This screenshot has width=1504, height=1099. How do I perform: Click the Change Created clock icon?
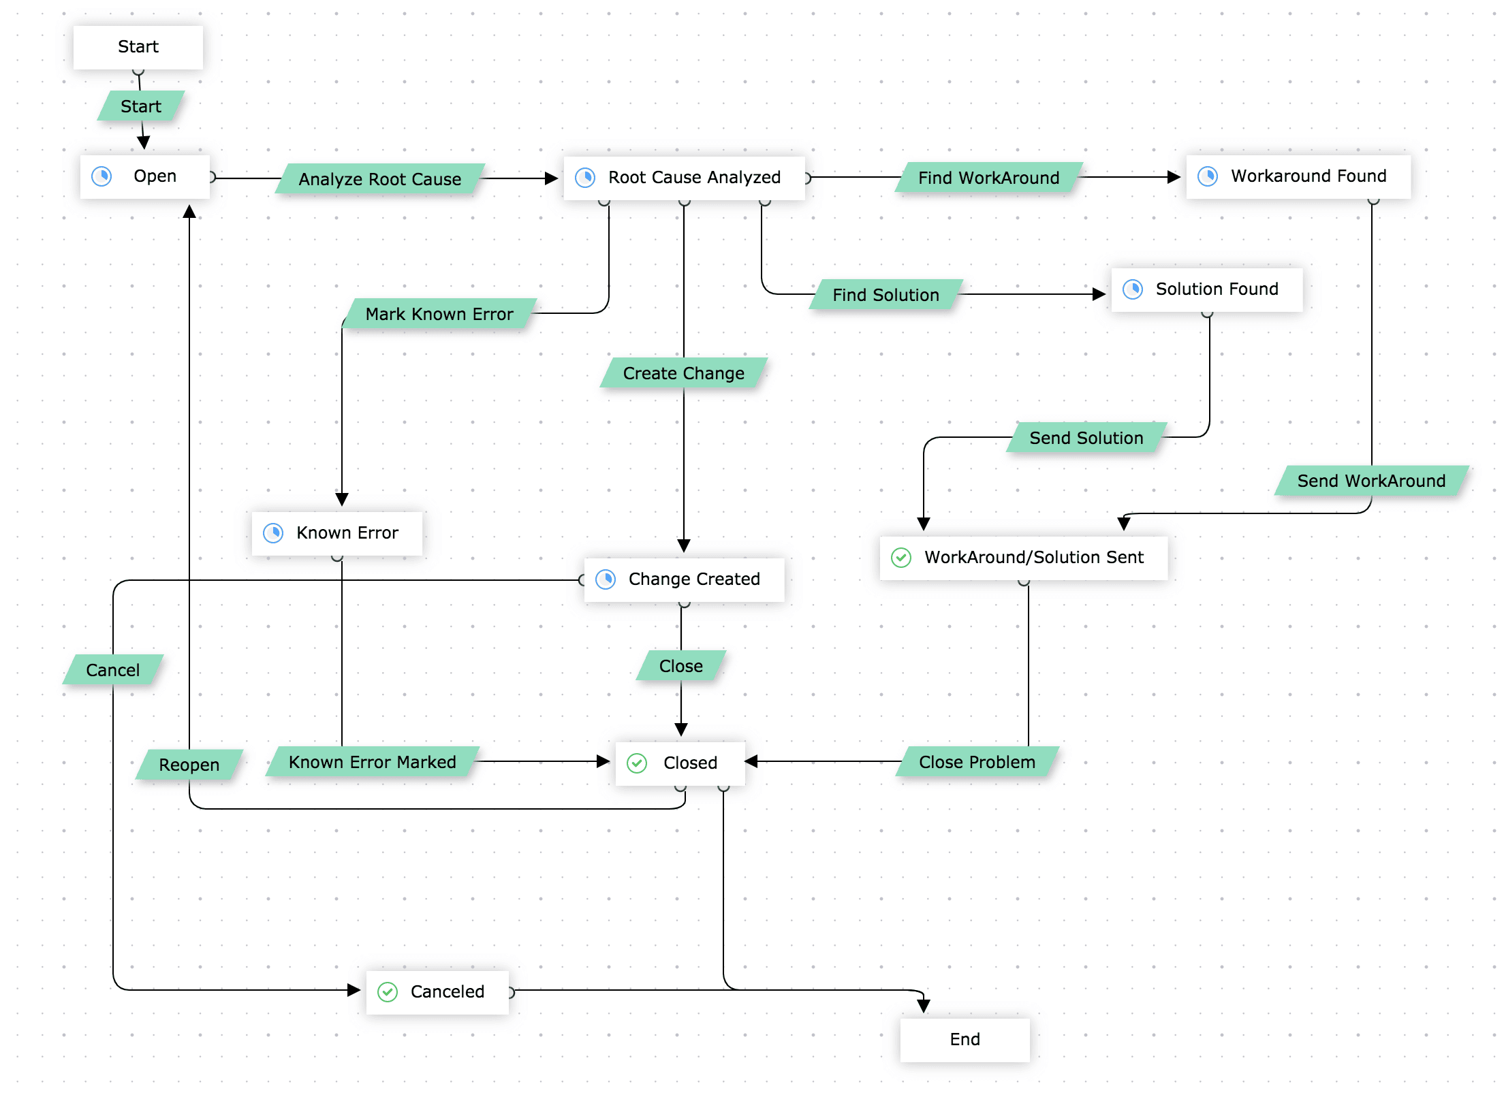606,579
